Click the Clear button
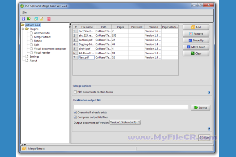 (x=196, y=54)
